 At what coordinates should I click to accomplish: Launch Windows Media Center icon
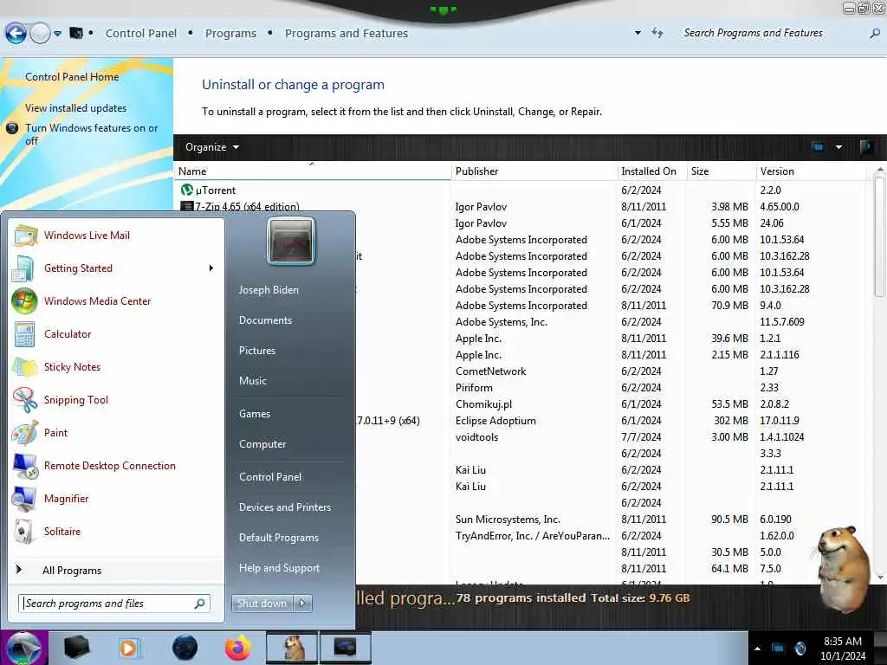(24, 300)
